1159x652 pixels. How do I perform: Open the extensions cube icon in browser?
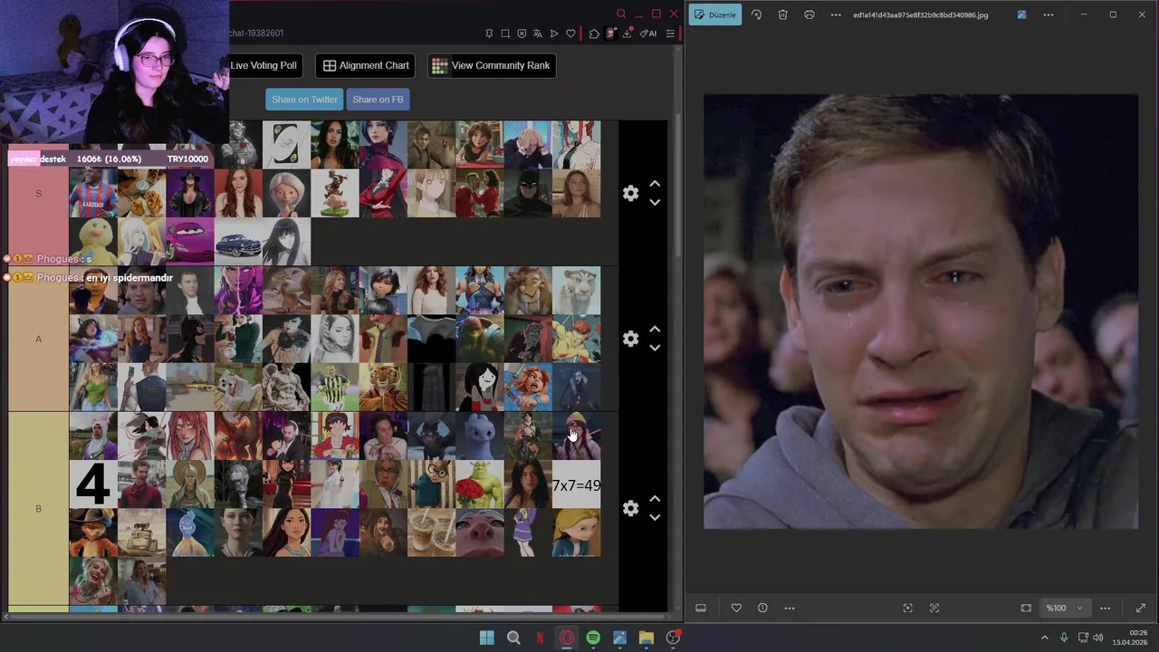pyautogui.click(x=594, y=34)
